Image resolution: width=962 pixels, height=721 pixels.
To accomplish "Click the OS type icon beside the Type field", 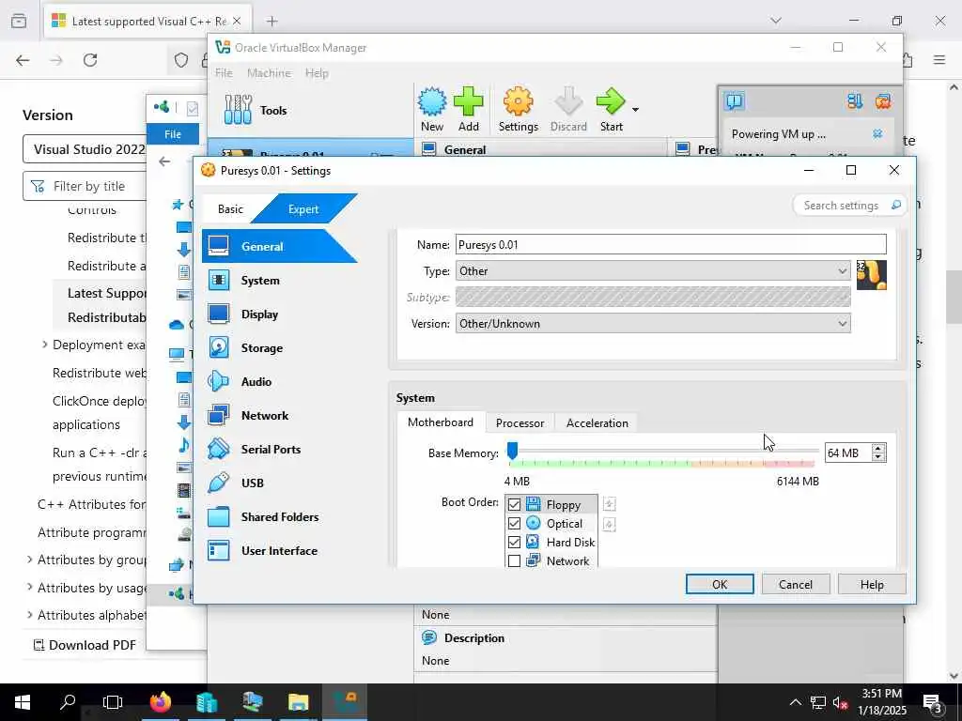I will pos(871,275).
